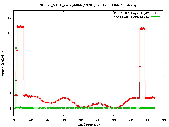Click the x-axis tick label 30
This screenshot has width=169, height=127.
(x=64, y=120)
